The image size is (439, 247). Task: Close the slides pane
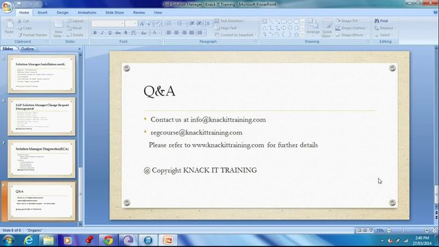click(x=80, y=49)
